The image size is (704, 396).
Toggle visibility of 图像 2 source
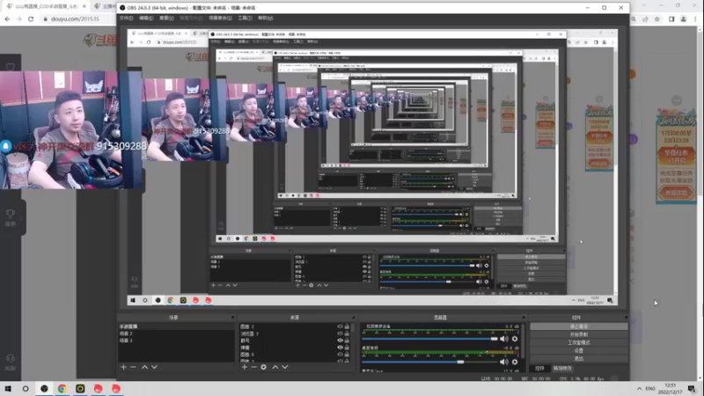coord(340,326)
